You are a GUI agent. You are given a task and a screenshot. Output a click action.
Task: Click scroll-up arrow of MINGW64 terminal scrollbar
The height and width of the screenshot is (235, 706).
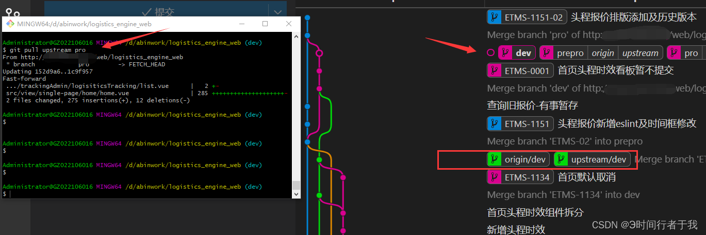point(296,37)
